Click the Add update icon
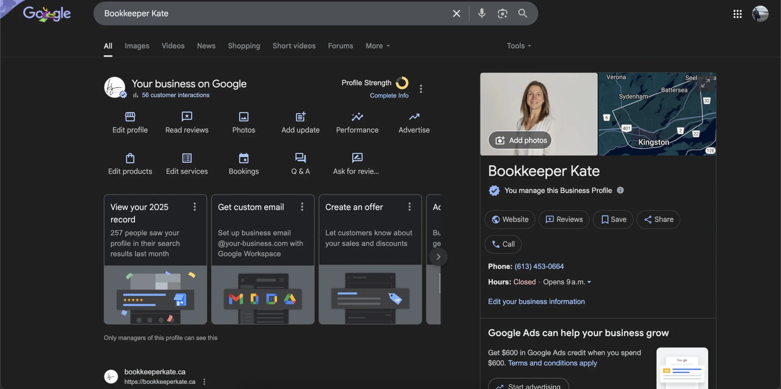The width and height of the screenshot is (781, 389). [300, 117]
